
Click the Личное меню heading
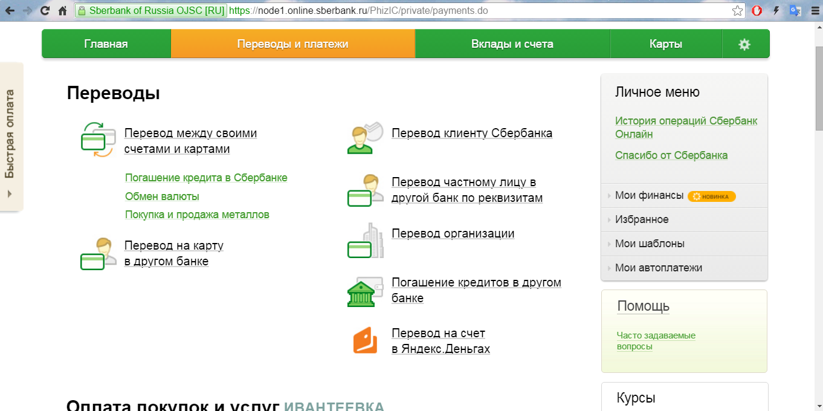coord(657,92)
